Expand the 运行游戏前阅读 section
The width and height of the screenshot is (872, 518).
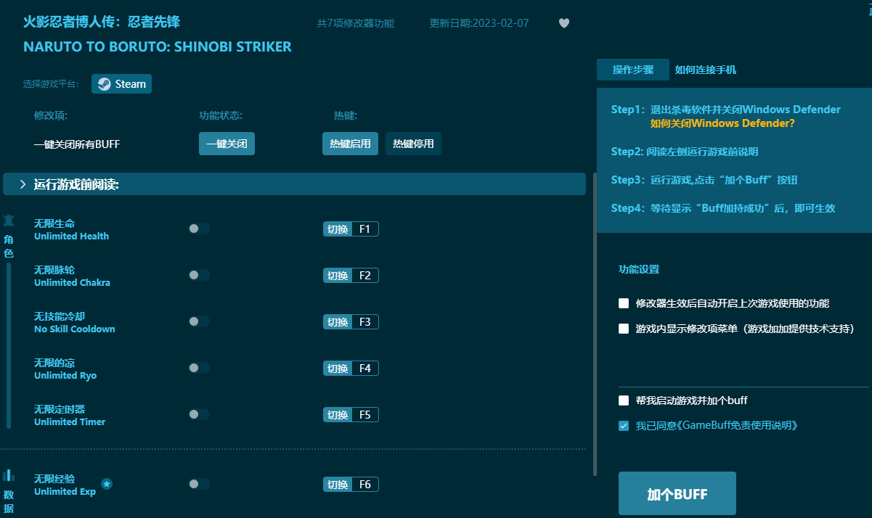pyautogui.click(x=294, y=184)
